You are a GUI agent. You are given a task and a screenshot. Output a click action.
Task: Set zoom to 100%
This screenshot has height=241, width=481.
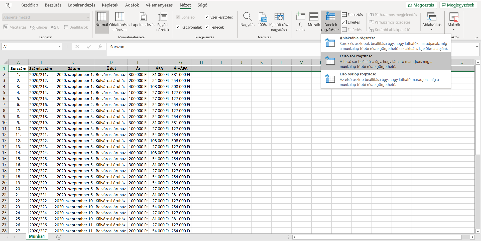pyautogui.click(x=262, y=20)
